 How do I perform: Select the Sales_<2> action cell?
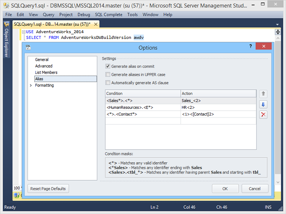[218, 101]
